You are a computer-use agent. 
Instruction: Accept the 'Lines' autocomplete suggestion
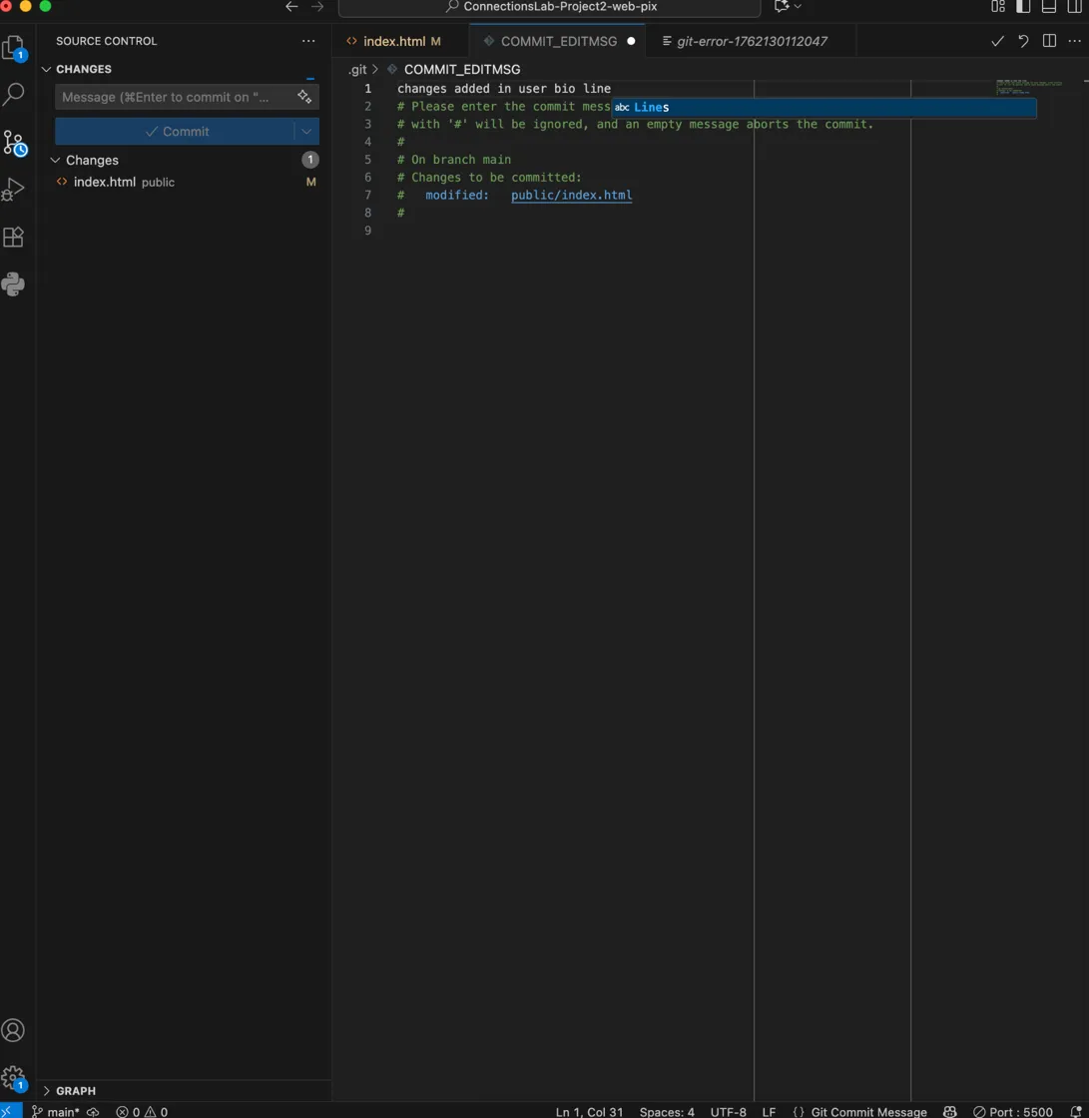823,107
